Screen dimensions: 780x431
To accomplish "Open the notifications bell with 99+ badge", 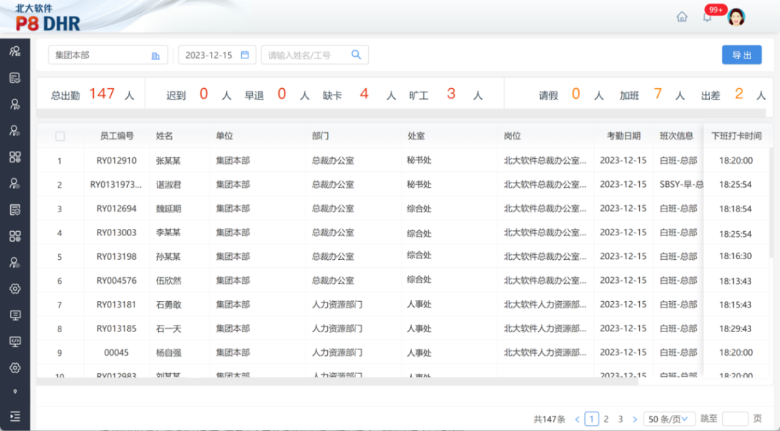I will 707,17.
